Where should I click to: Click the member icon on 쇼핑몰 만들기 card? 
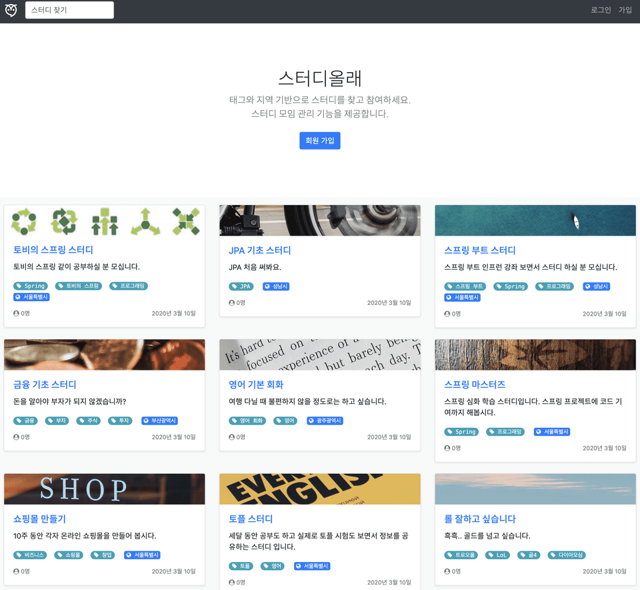click(x=16, y=571)
